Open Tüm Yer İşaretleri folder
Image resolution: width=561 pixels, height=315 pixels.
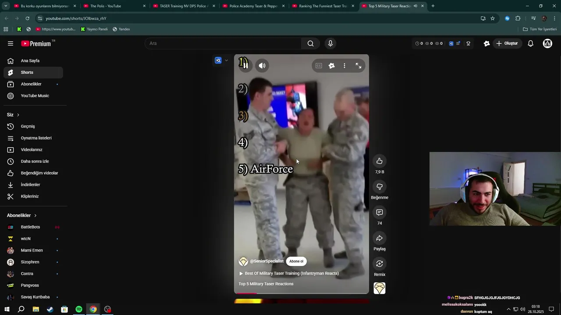540,29
